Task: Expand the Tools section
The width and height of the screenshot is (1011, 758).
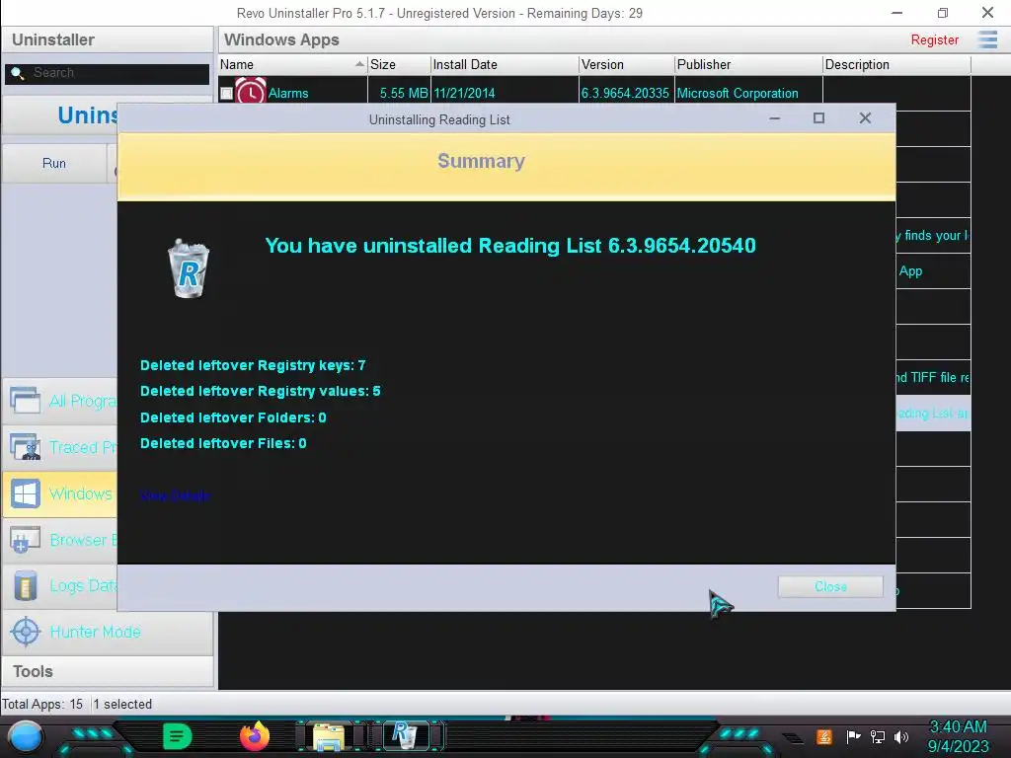Action: 108,671
